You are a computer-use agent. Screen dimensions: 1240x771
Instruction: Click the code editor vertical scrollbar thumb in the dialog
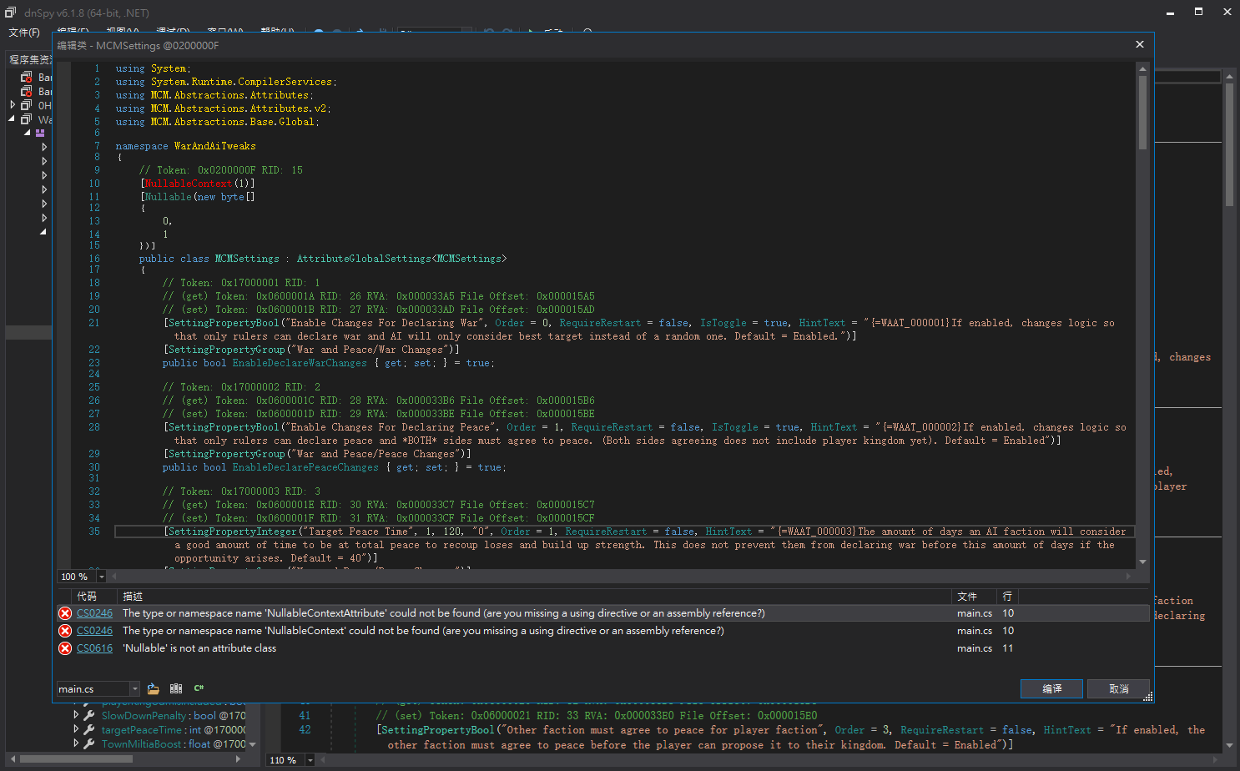point(1142,112)
